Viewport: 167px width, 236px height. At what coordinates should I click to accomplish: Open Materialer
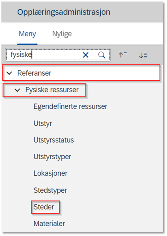(49, 224)
